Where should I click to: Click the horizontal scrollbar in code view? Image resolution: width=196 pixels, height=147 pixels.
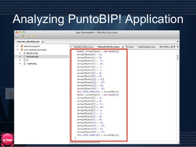point(85,142)
